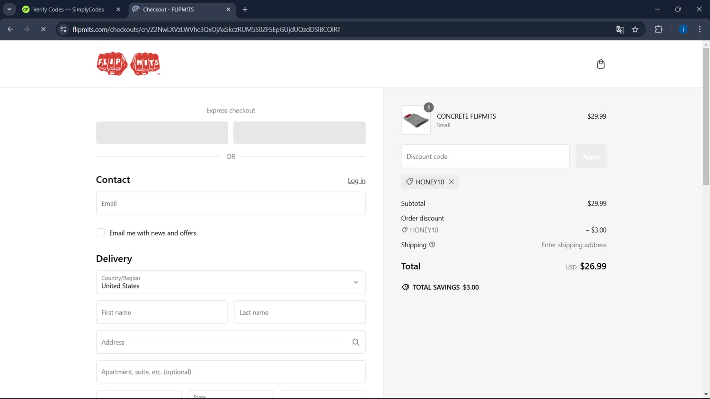Click the Subtotal $29.99 value
The image size is (710, 399).
597,203
